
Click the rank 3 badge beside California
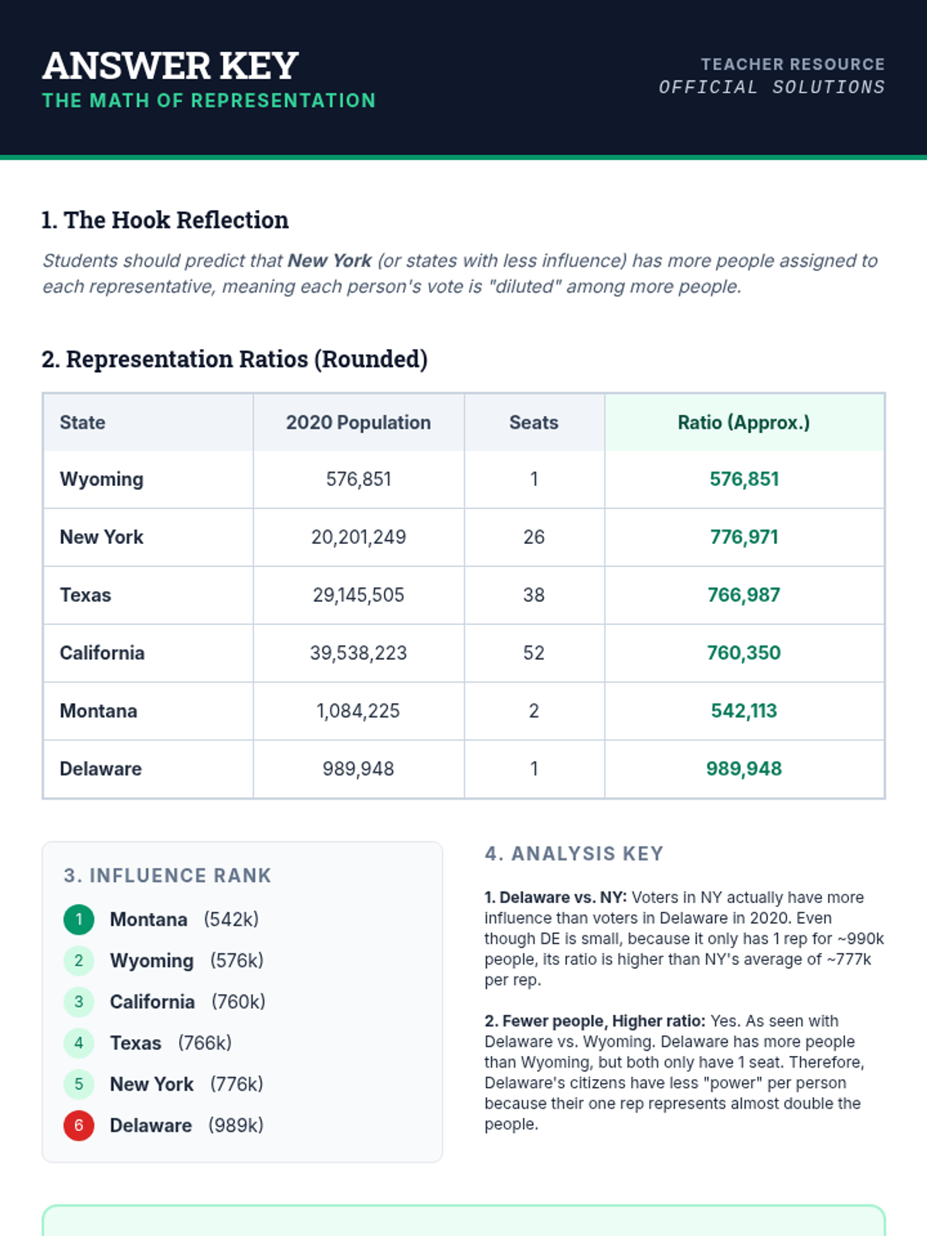point(79,1002)
